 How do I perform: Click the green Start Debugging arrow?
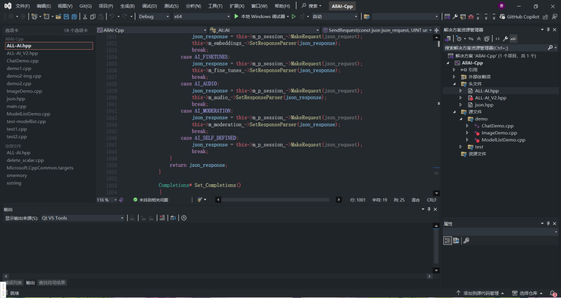pyautogui.click(x=236, y=17)
